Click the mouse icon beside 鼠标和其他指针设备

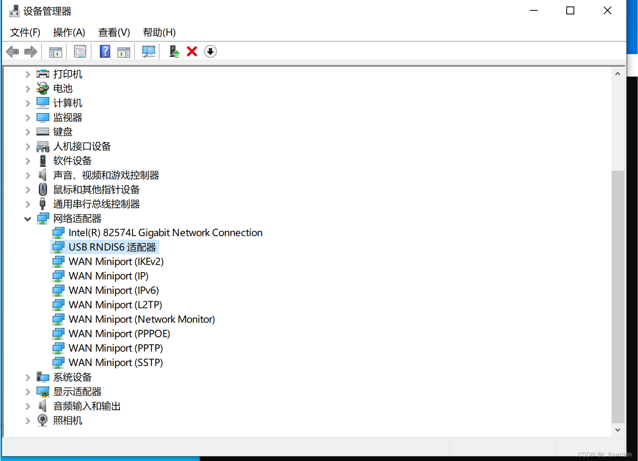43,189
